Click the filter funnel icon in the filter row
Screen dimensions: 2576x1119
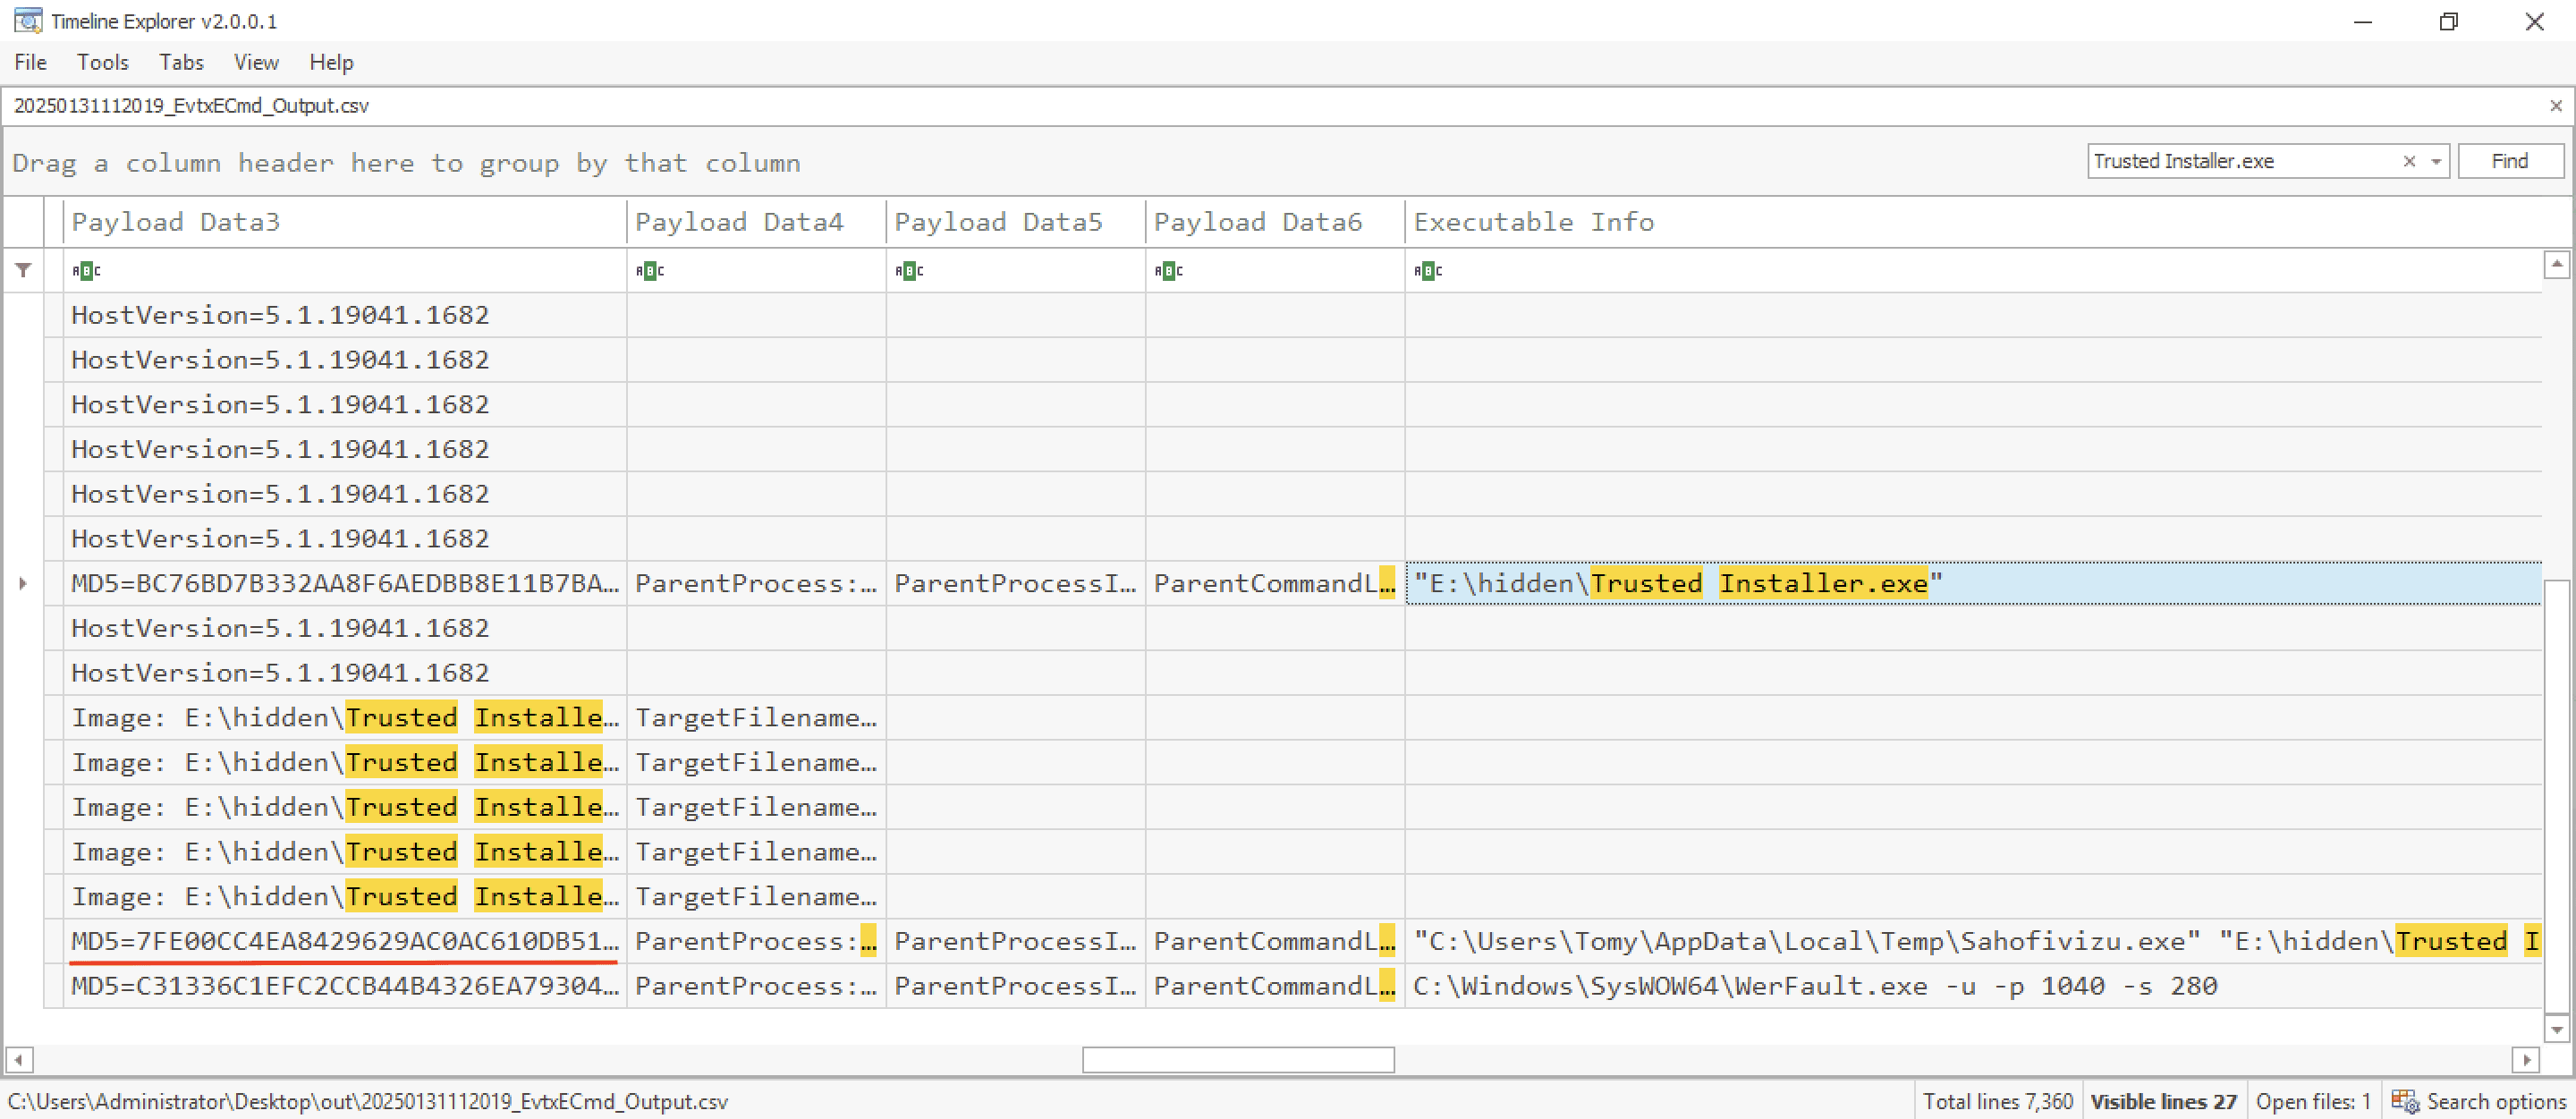(x=23, y=270)
